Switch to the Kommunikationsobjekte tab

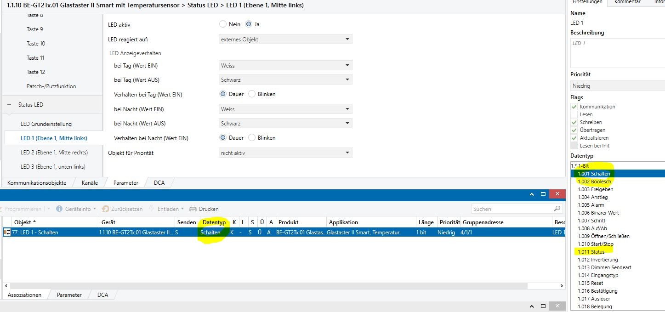click(x=37, y=182)
